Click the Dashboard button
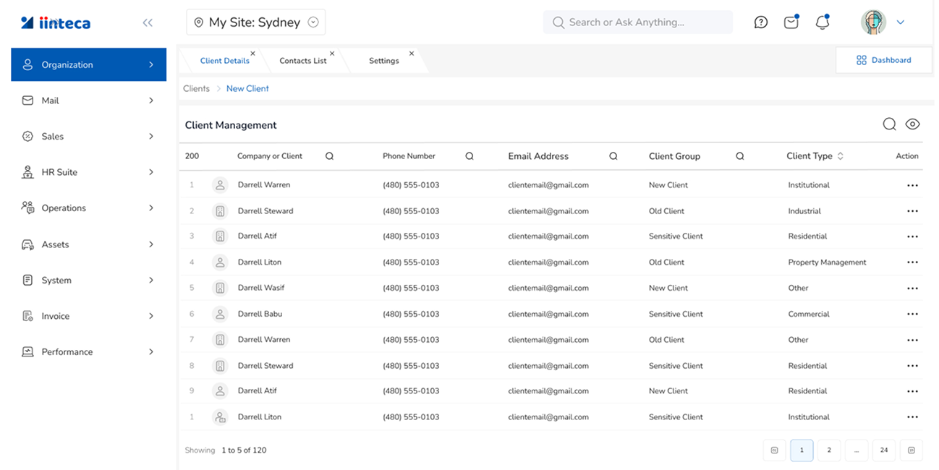 point(883,60)
